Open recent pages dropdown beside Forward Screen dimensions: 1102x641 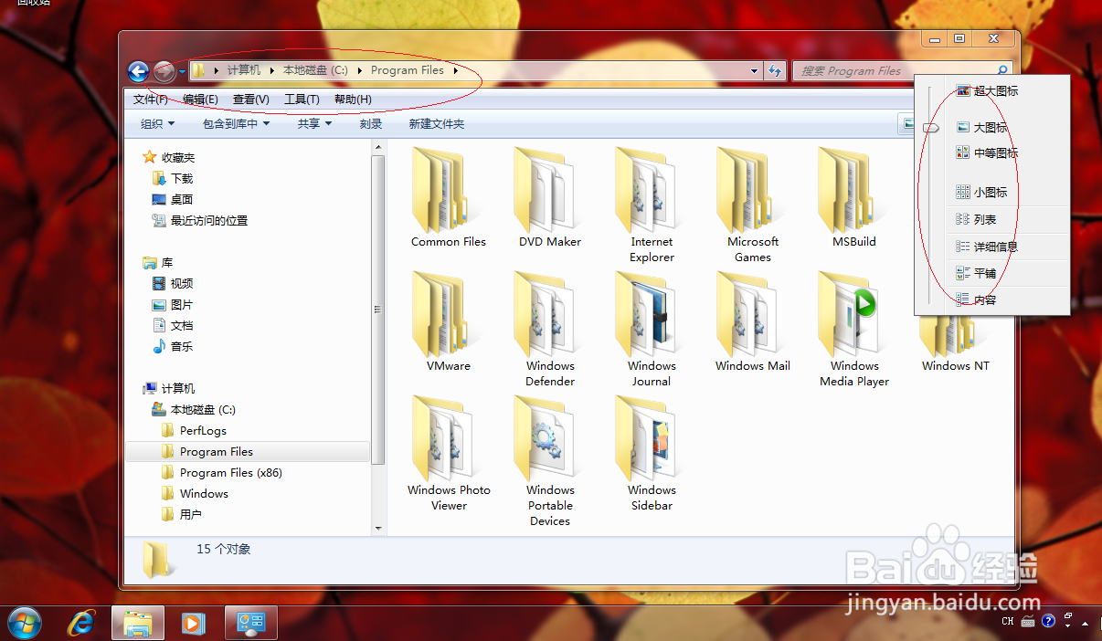click(x=182, y=71)
